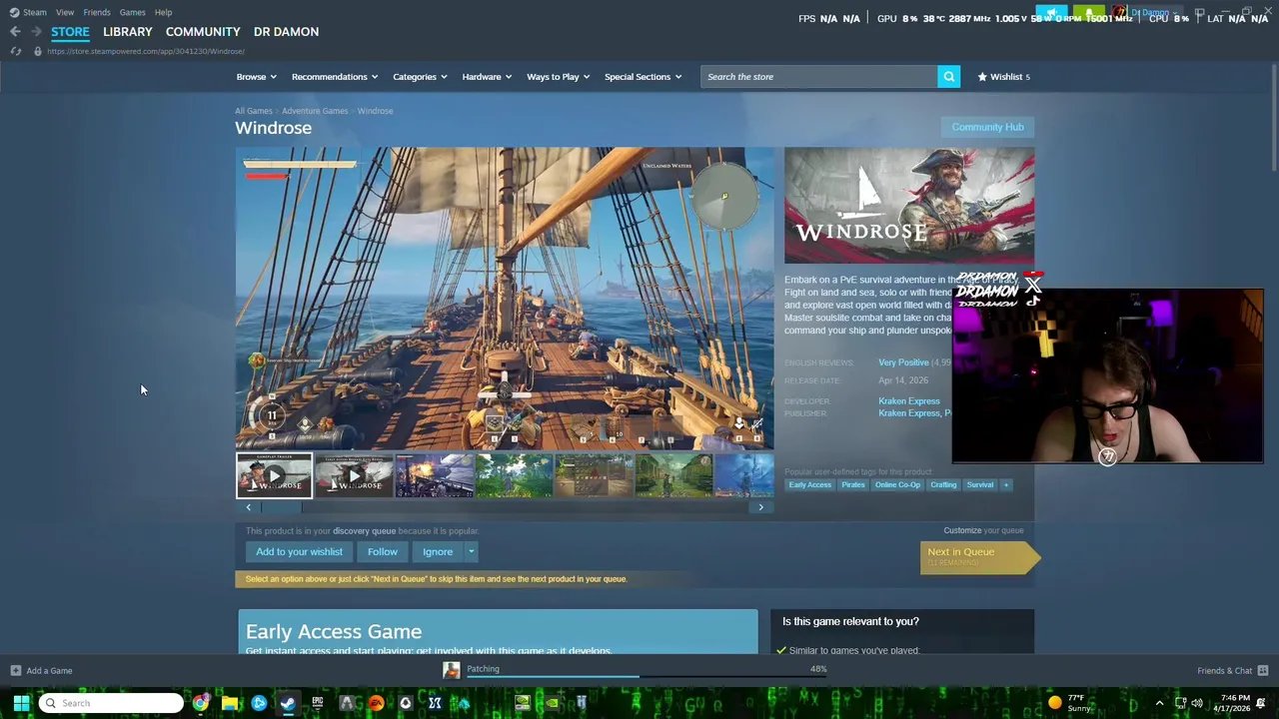Click the Windows taskbar search box
The image size is (1279, 719).
(x=112, y=703)
